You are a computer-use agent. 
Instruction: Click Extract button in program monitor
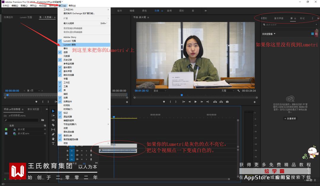pos(221,102)
